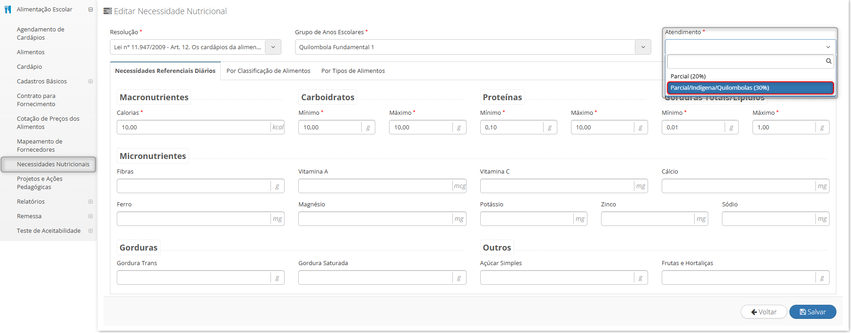Expand the Remessa submenu
Viewport: 851px width, 333px height.
(x=90, y=216)
